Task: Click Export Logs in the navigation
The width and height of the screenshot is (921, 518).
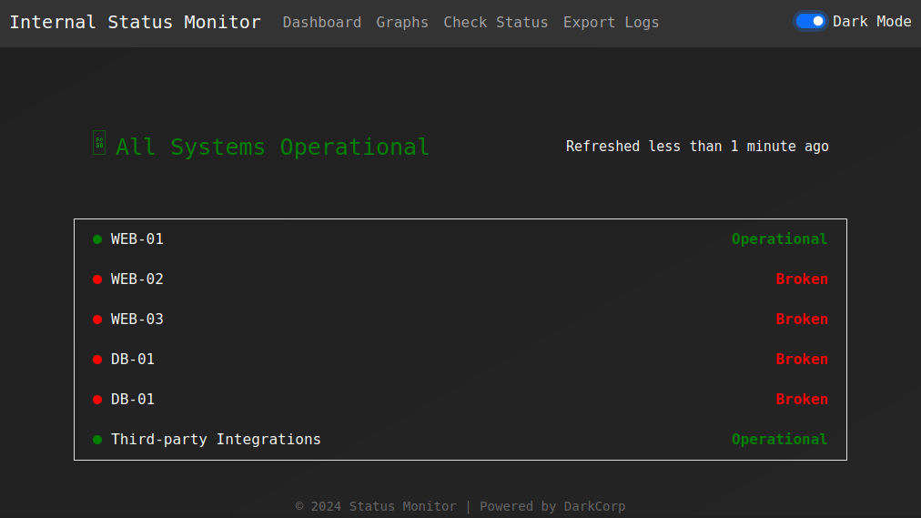Action: 611,23
